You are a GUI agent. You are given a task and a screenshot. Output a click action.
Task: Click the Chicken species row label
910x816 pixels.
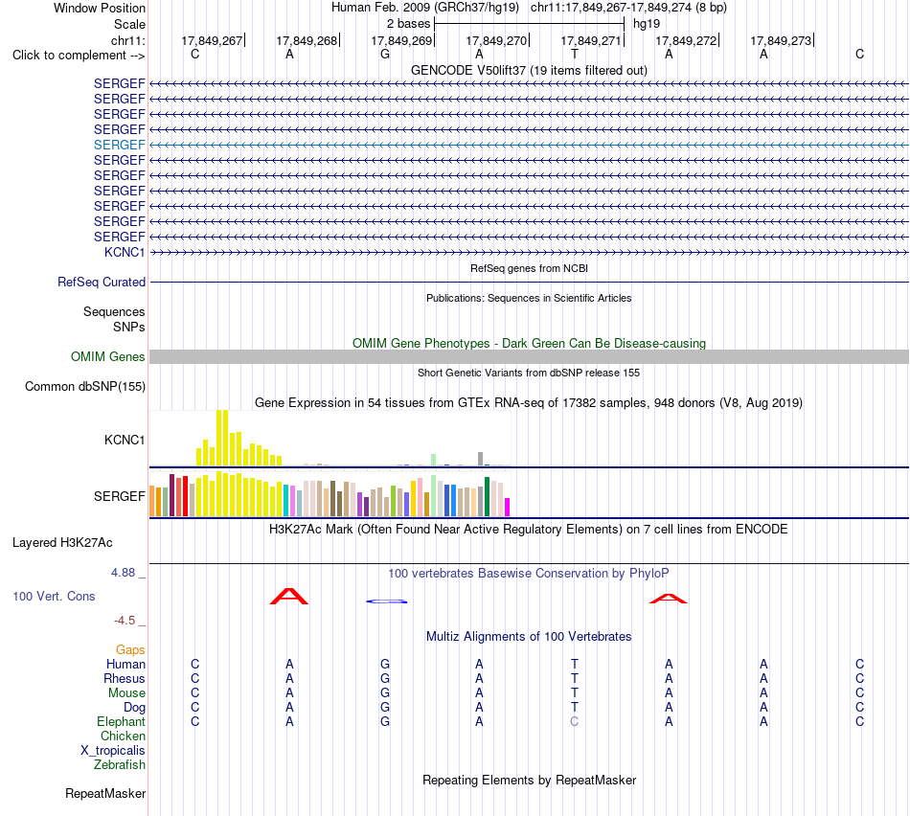(123, 736)
